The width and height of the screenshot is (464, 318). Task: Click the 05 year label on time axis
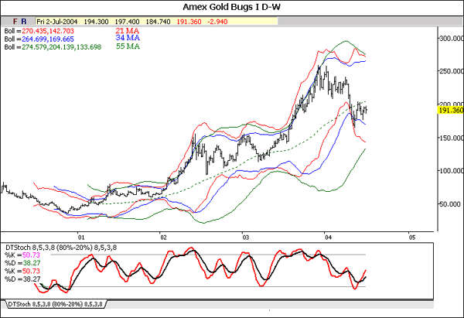click(x=412, y=238)
